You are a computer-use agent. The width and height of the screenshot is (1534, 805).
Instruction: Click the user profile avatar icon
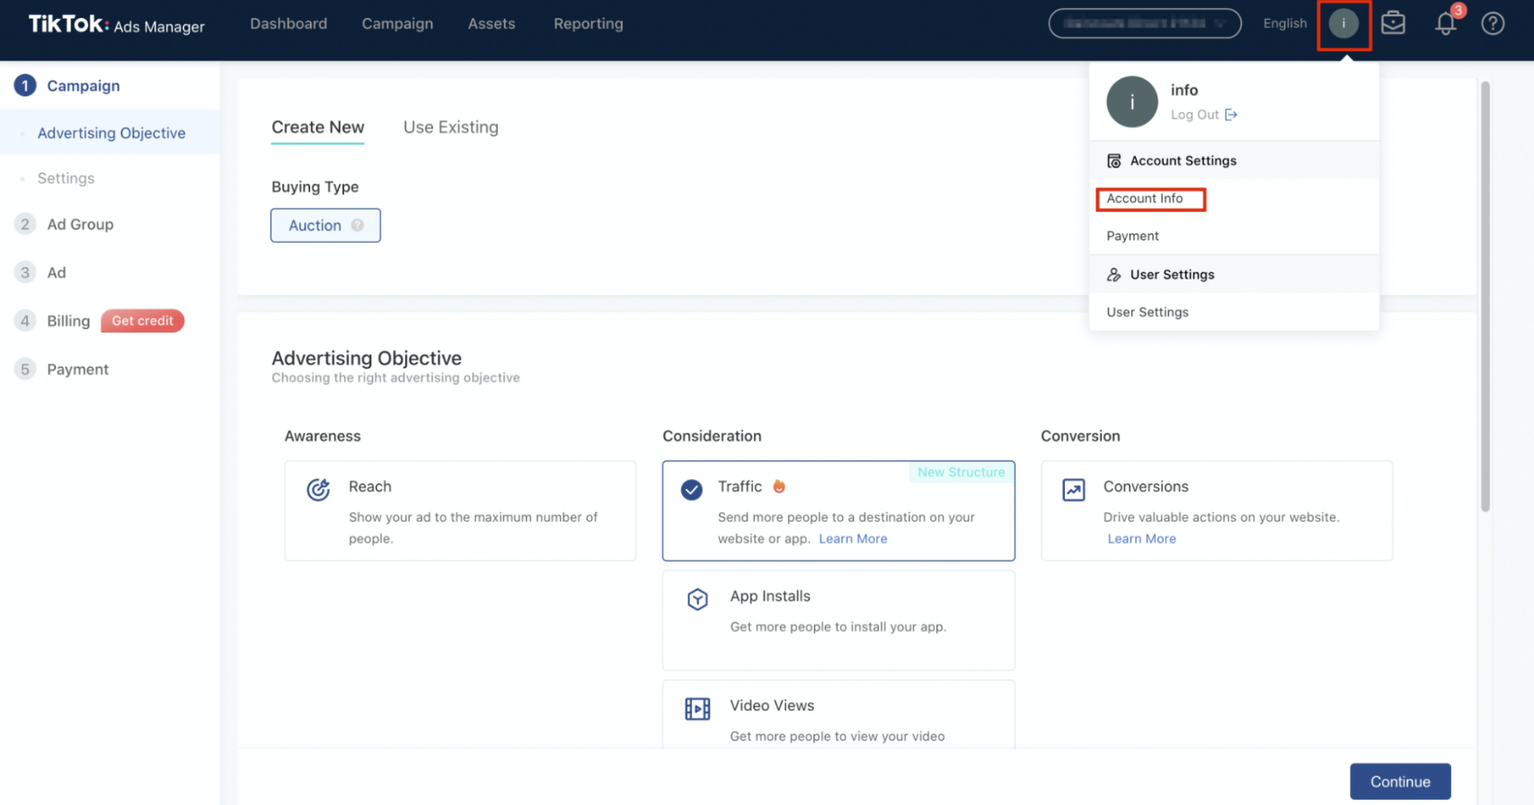coord(1343,24)
